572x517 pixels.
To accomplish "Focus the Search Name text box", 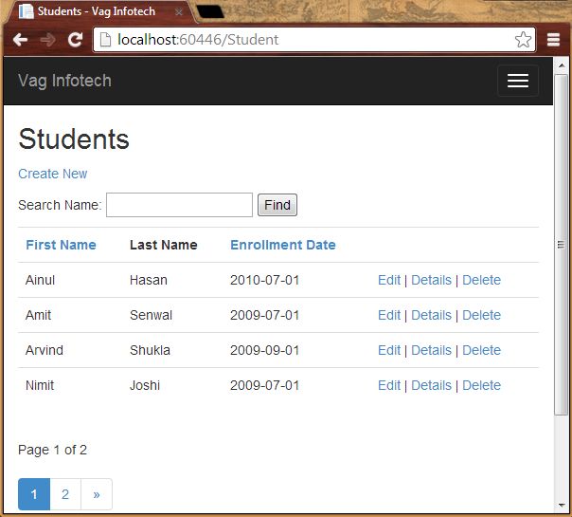I will [179, 205].
